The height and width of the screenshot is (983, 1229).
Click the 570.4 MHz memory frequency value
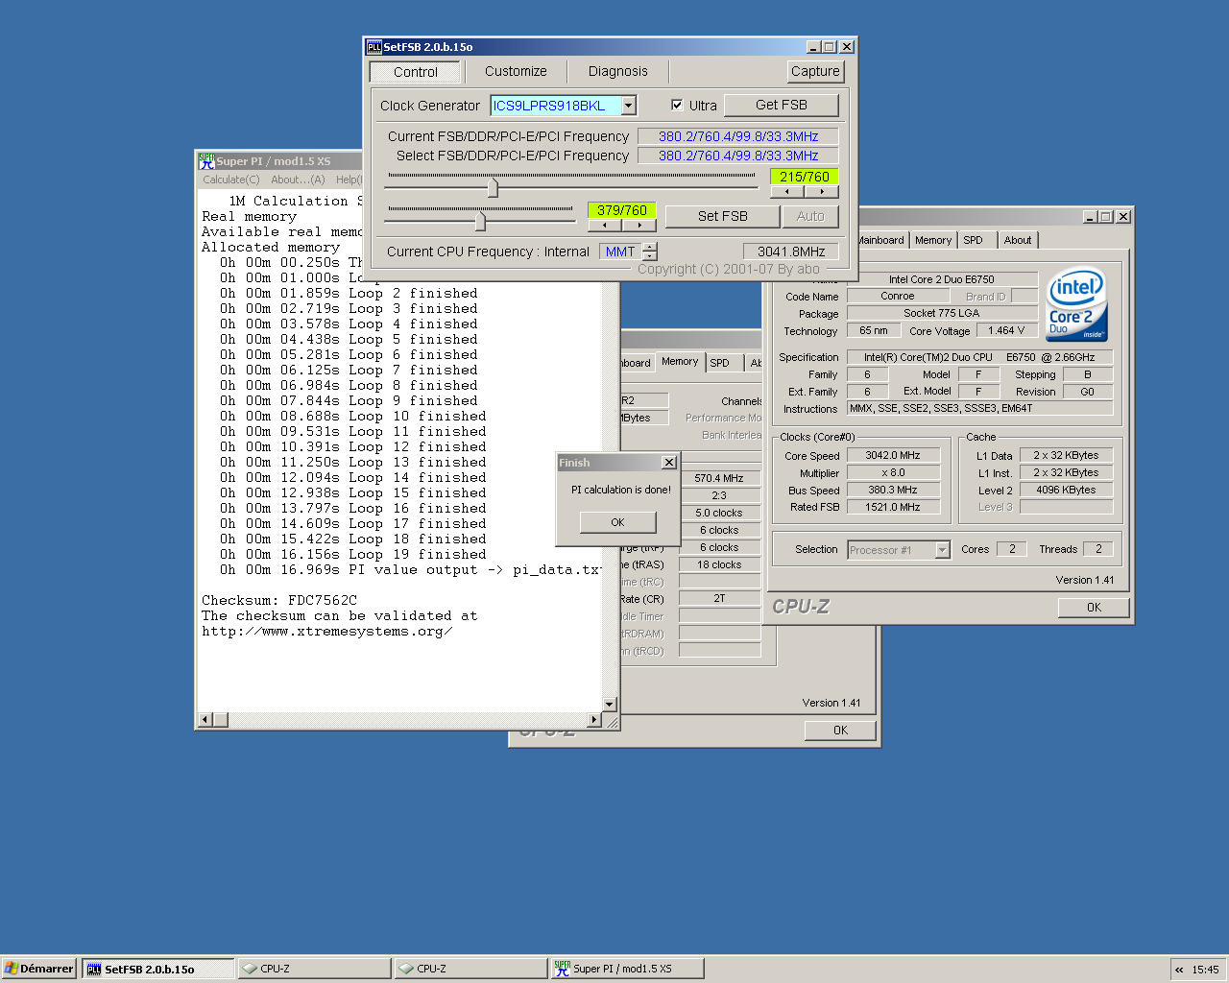coord(719,478)
